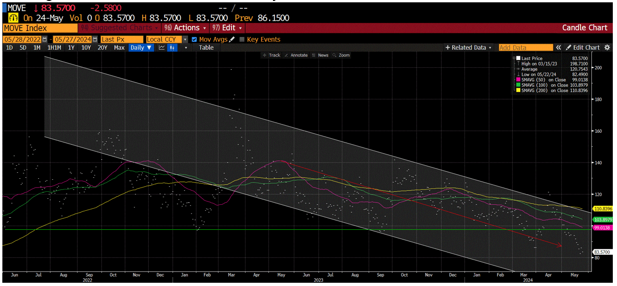Disable the Mov Avgs checkbox

[194, 39]
